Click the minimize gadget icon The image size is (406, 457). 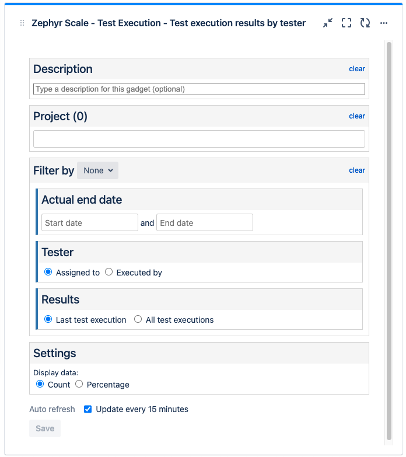click(x=328, y=23)
